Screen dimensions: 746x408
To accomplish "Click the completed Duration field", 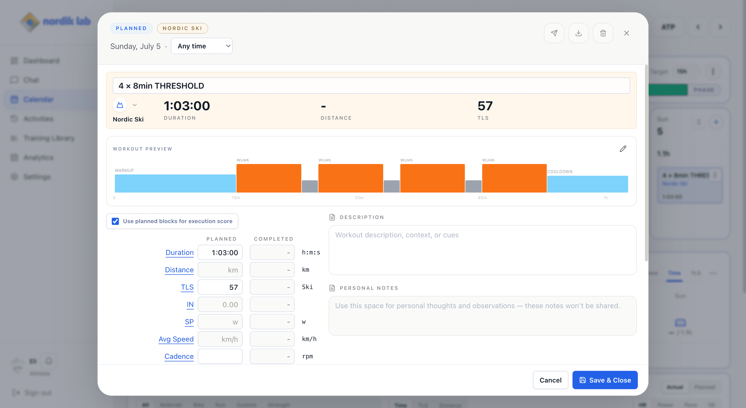I will [272, 252].
